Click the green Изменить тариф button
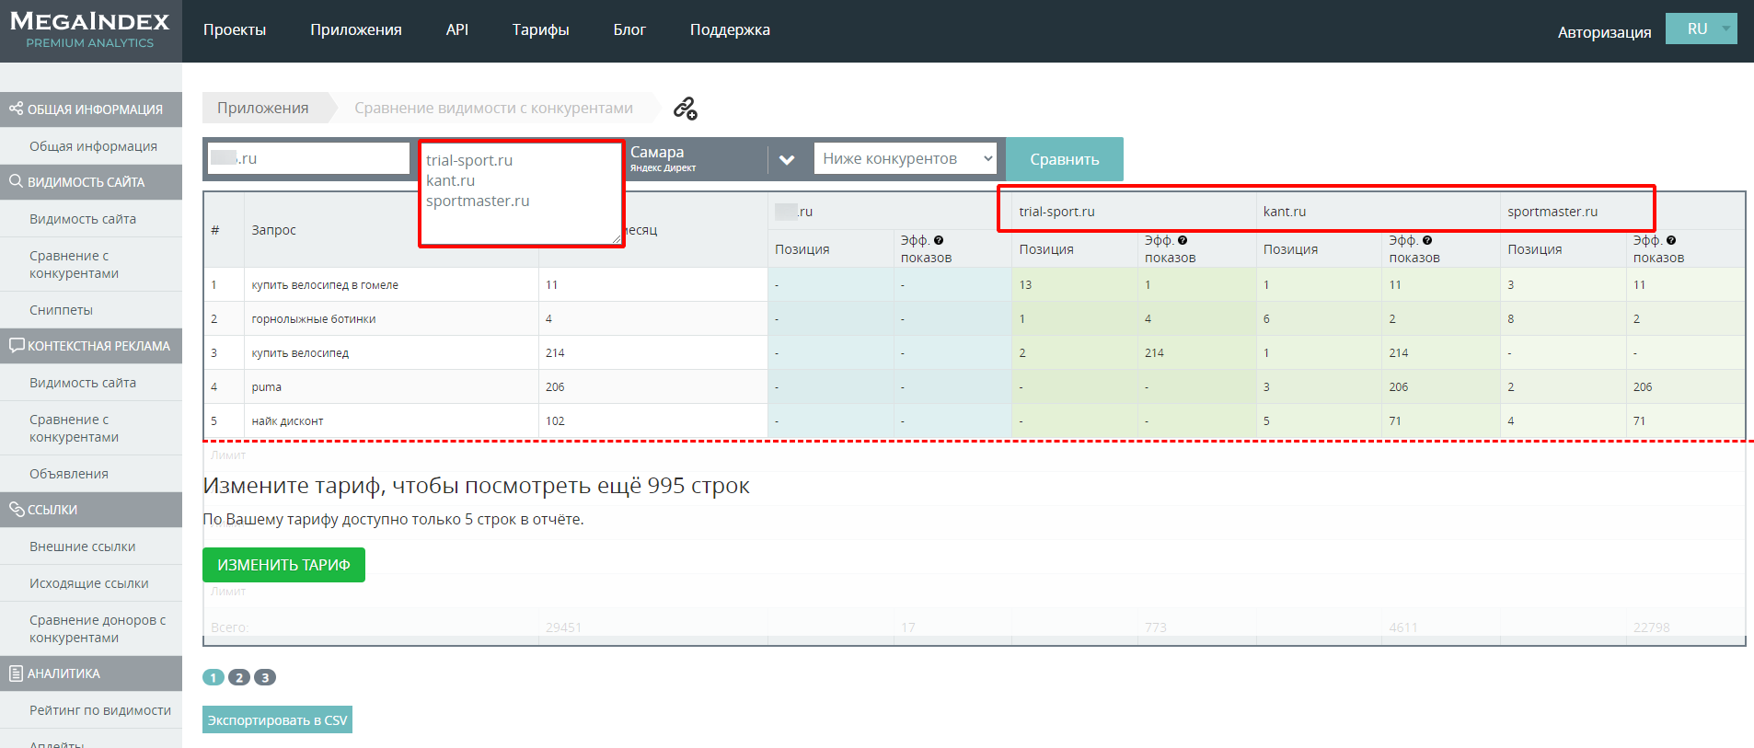1754x748 pixels. point(283,565)
